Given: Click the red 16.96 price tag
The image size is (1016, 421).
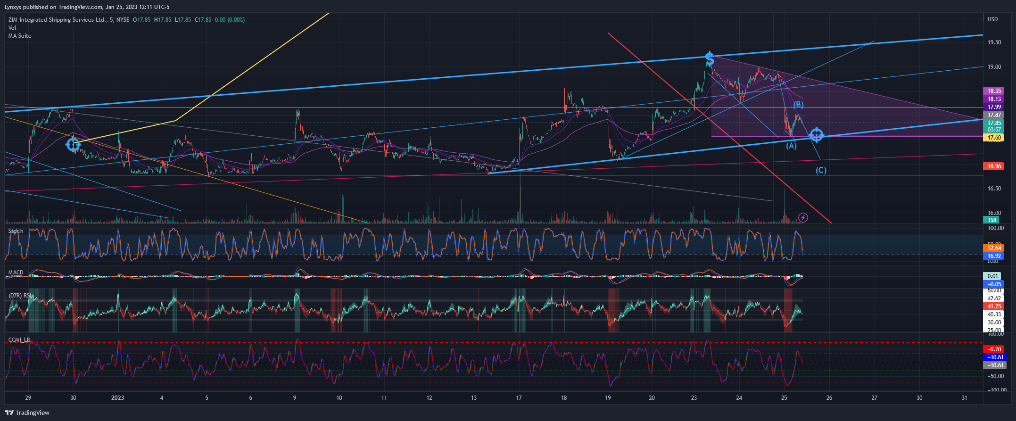Looking at the screenshot, I should 994,166.
